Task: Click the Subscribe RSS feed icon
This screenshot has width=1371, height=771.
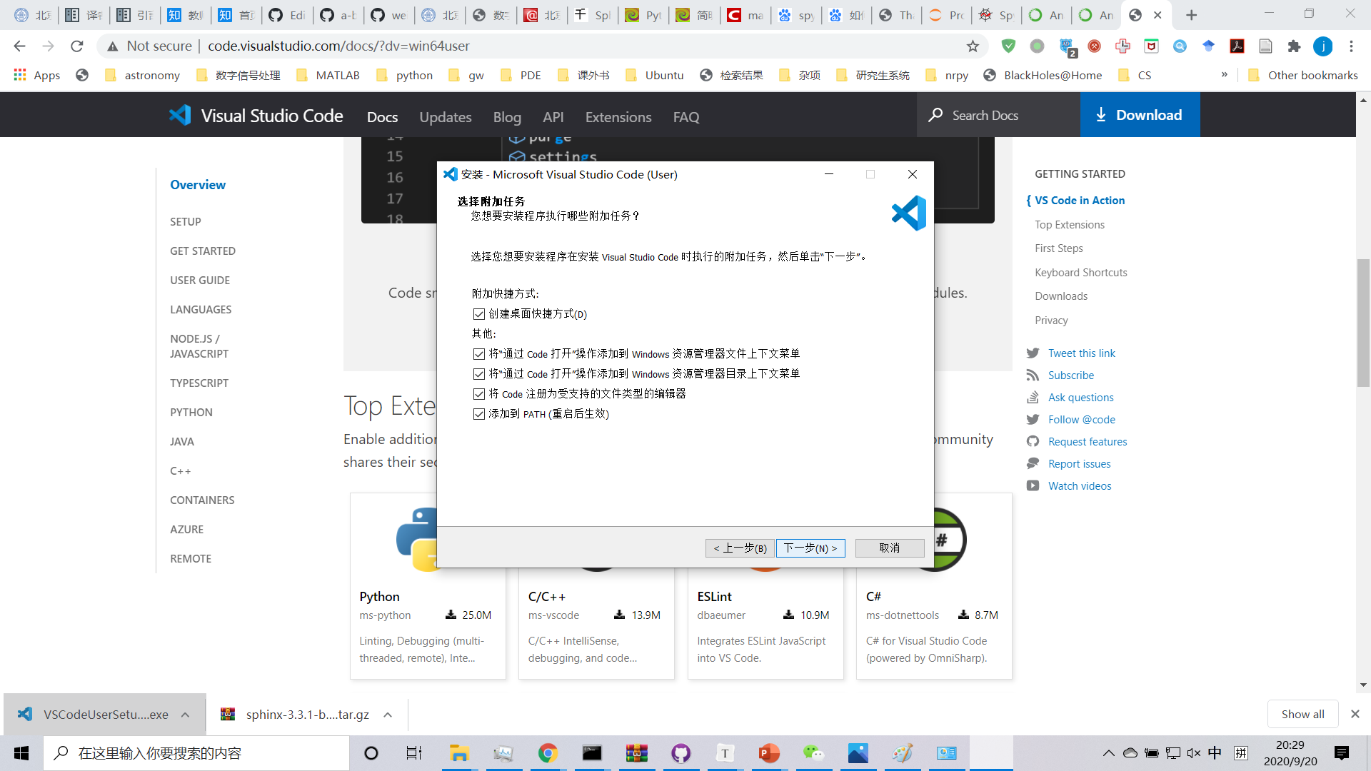Action: click(x=1033, y=376)
